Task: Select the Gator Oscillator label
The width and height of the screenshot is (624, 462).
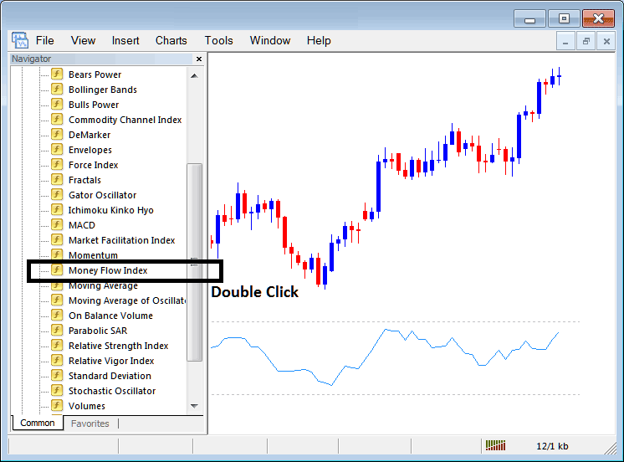Action: [102, 195]
